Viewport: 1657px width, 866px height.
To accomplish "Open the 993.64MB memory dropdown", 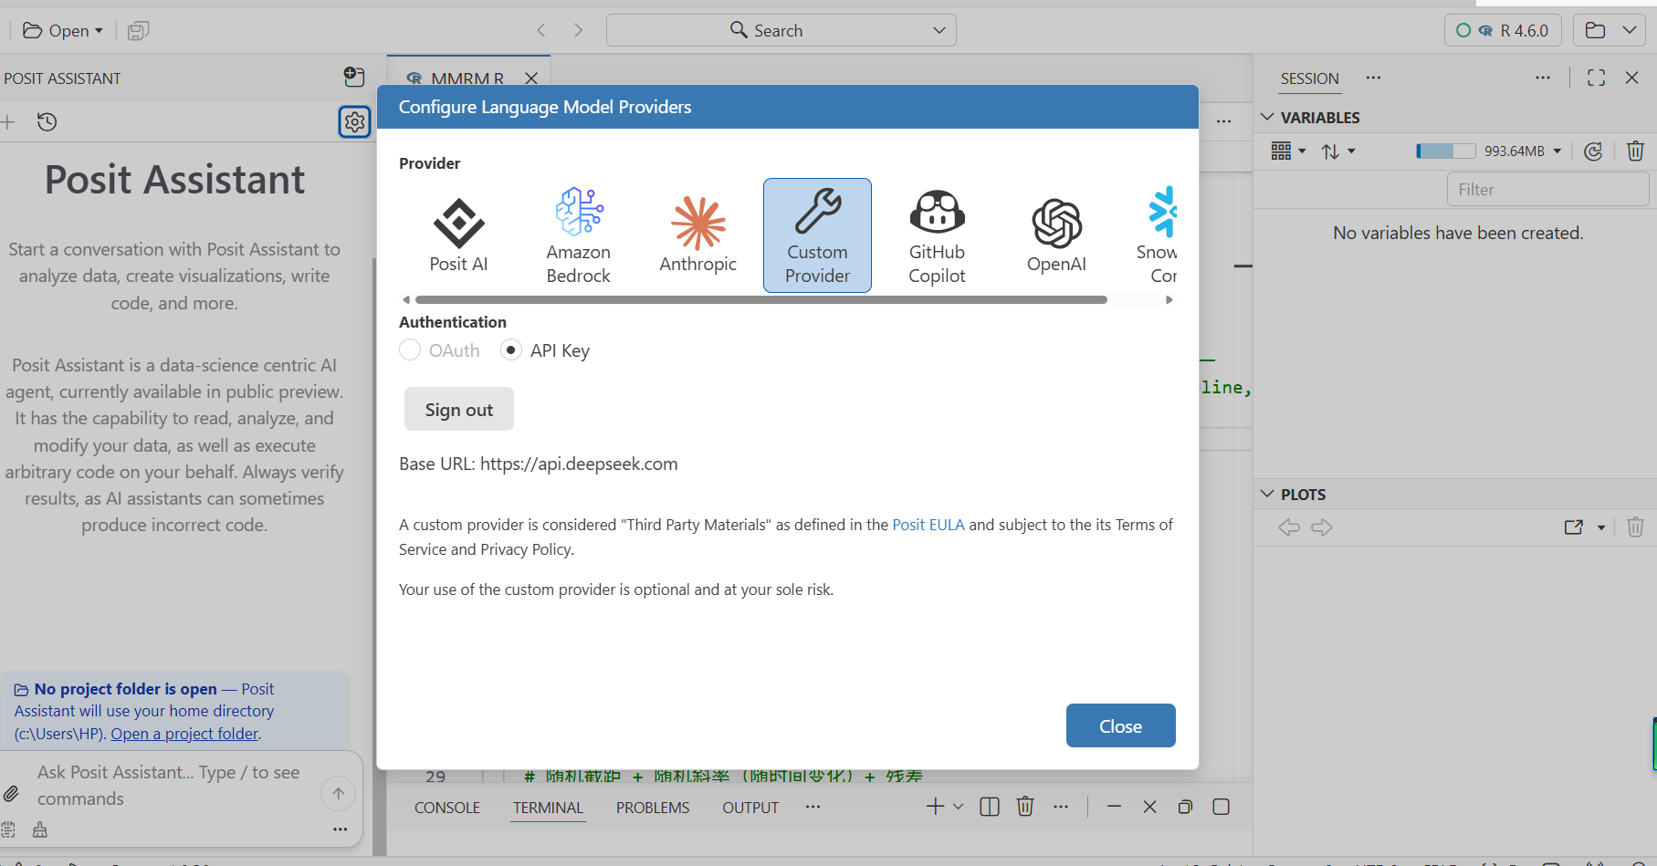I will click(x=1557, y=151).
